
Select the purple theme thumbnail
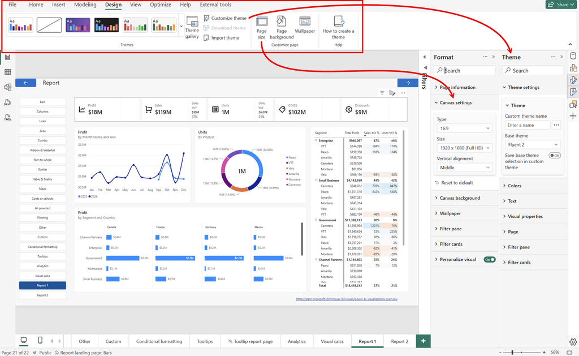(x=78, y=25)
